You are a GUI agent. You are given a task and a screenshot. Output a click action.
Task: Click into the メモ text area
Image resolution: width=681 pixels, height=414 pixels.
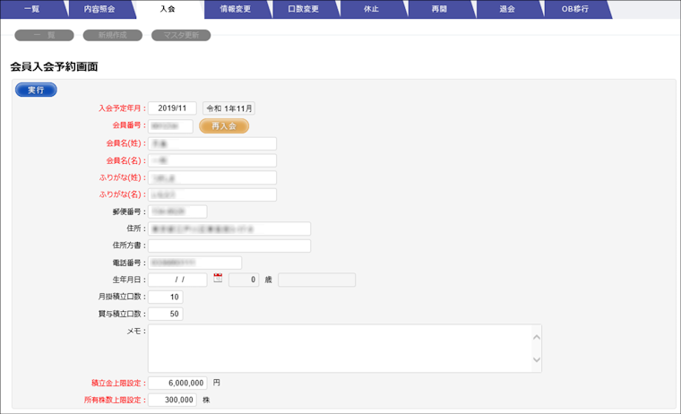click(339, 348)
